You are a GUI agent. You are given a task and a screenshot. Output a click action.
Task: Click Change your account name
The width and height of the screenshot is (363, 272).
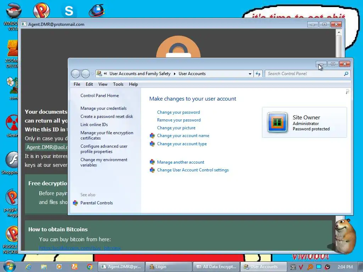coord(183,136)
